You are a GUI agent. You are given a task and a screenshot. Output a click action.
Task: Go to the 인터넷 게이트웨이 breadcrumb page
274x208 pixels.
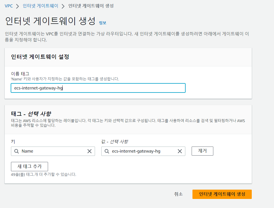click(41, 6)
